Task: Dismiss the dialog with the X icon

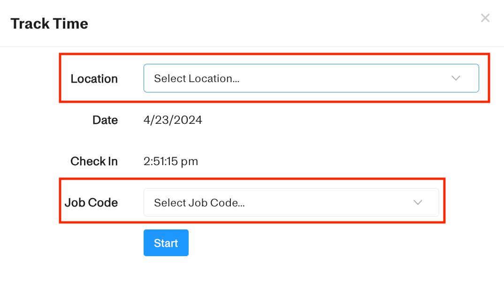Action: tap(485, 18)
